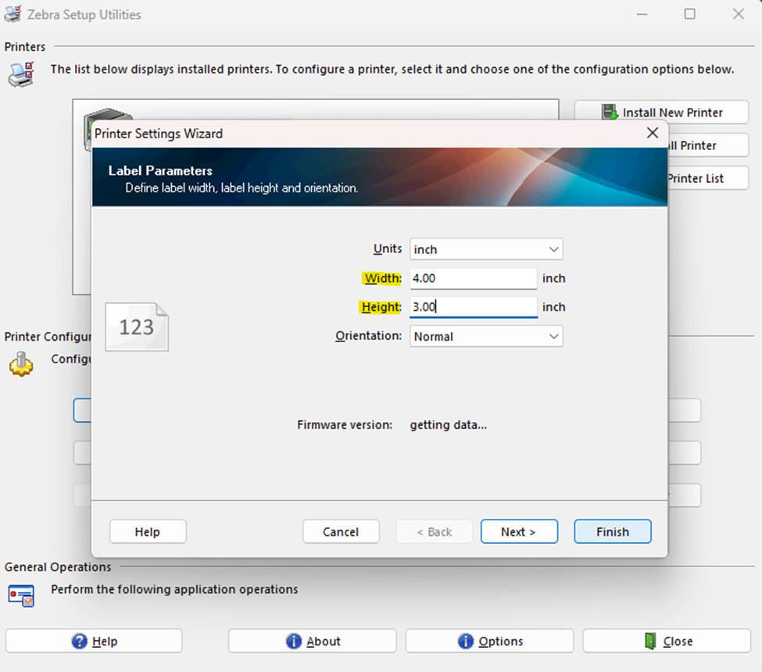
Task: Click the Install New Printer button
Action: (x=661, y=113)
